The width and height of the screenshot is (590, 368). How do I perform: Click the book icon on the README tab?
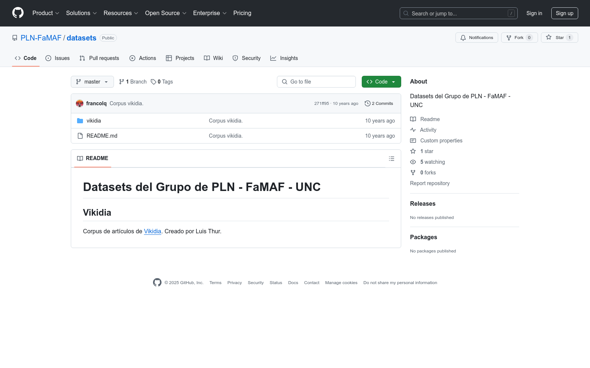pyautogui.click(x=80, y=159)
